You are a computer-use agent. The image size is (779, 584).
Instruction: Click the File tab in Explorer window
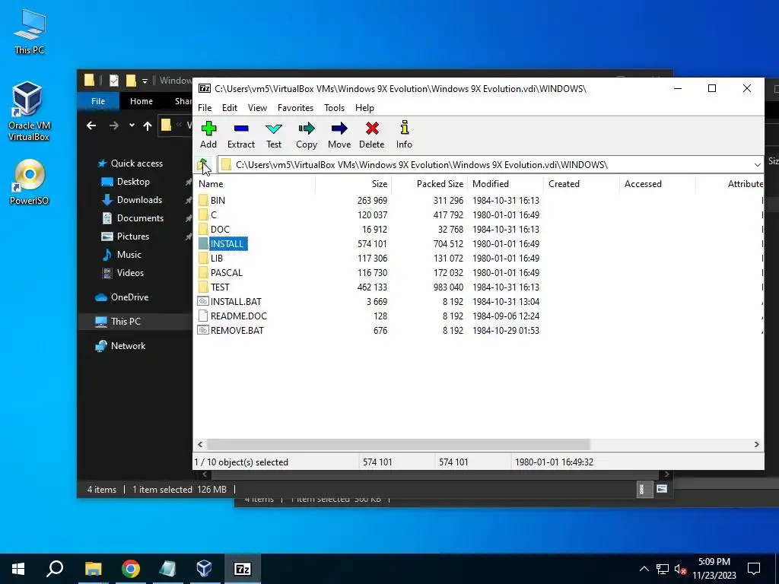[98, 101]
